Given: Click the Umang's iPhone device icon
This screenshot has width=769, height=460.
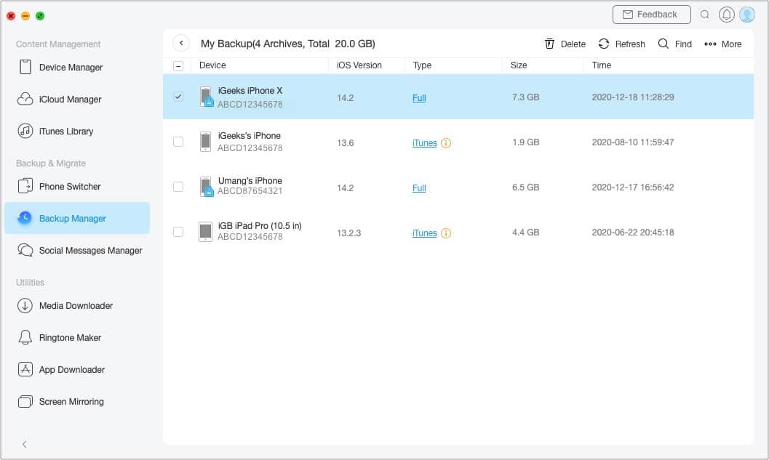Looking at the screenshot, I should pyautogui.click(x=206, y=187).
